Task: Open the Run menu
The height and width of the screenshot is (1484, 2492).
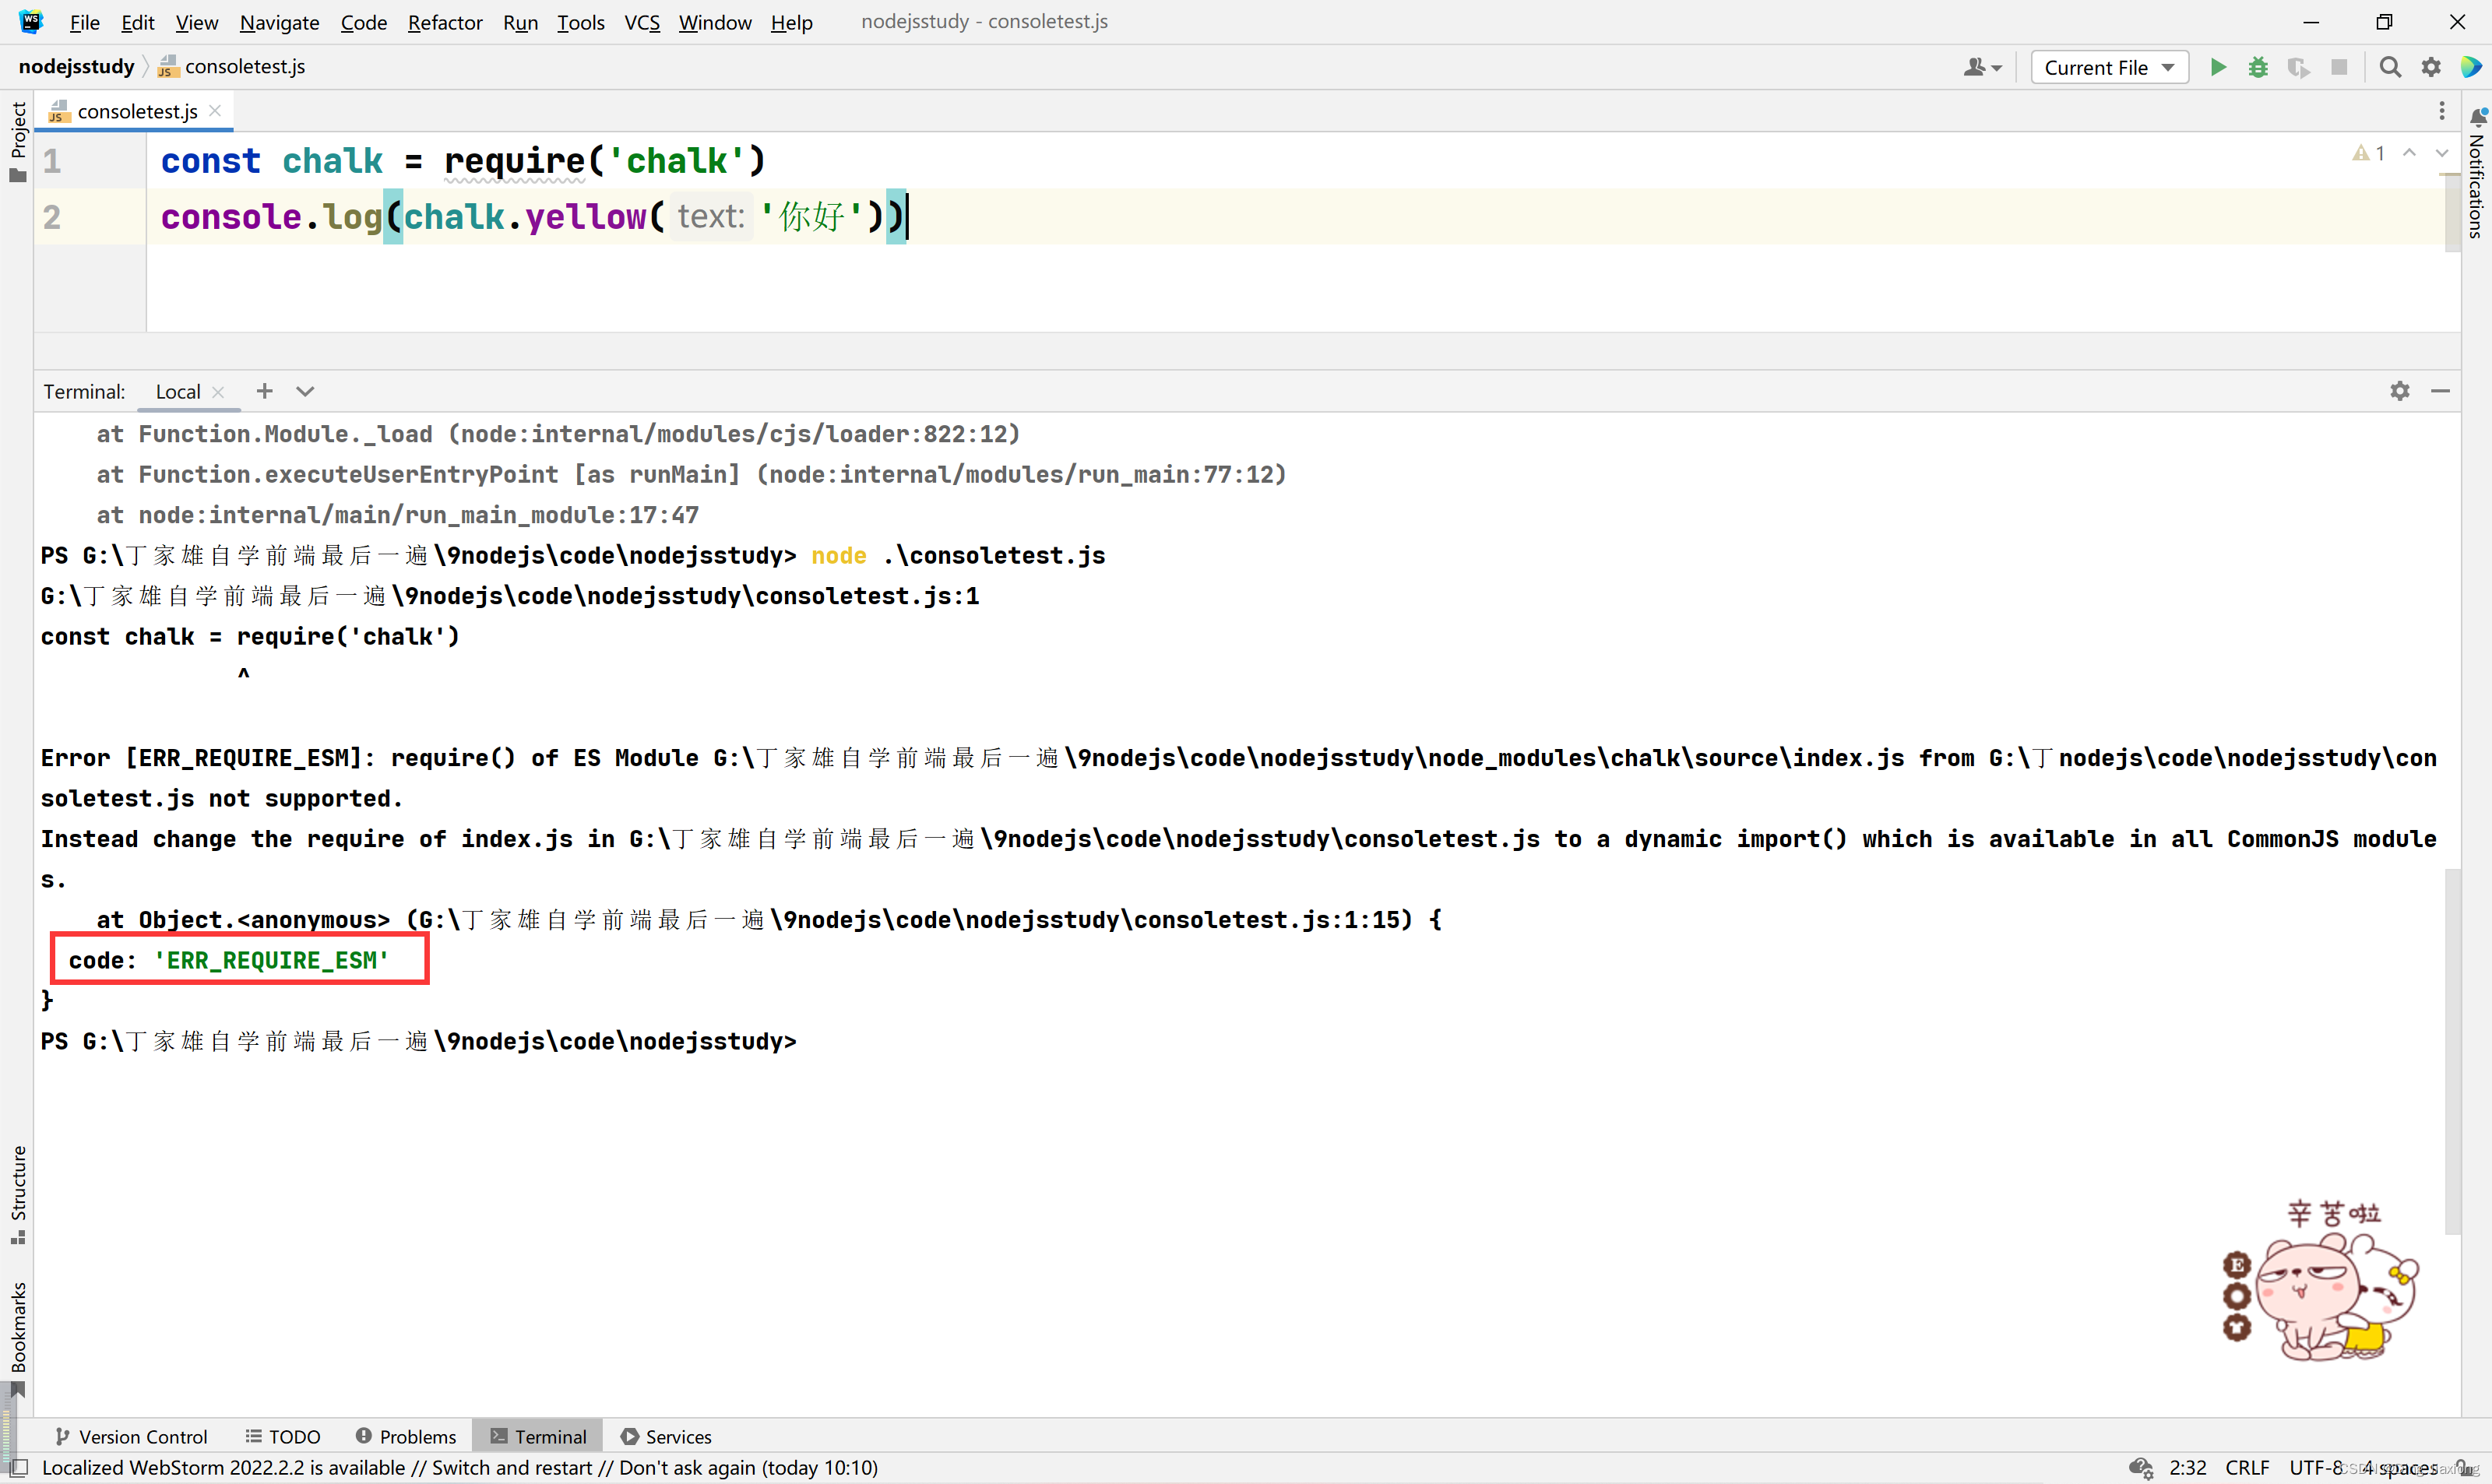Action: click(520, 22)
